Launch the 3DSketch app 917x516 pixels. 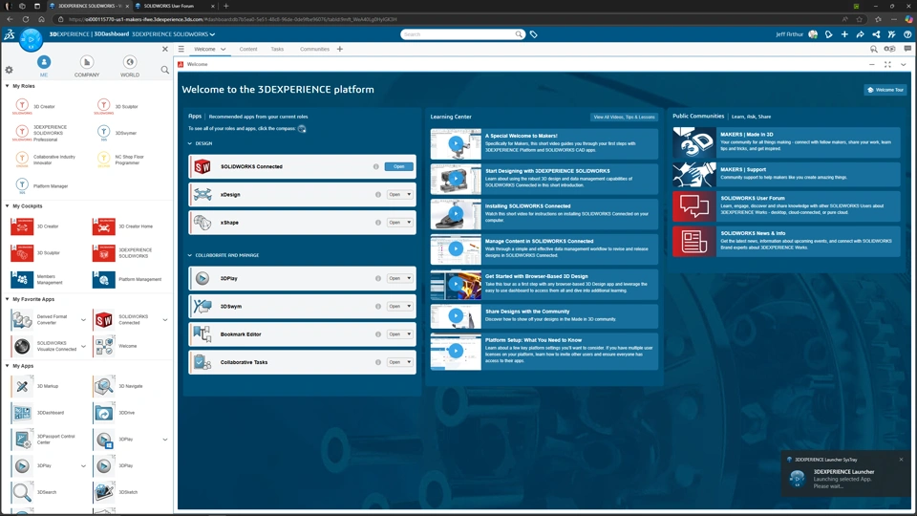click(116, 492)
